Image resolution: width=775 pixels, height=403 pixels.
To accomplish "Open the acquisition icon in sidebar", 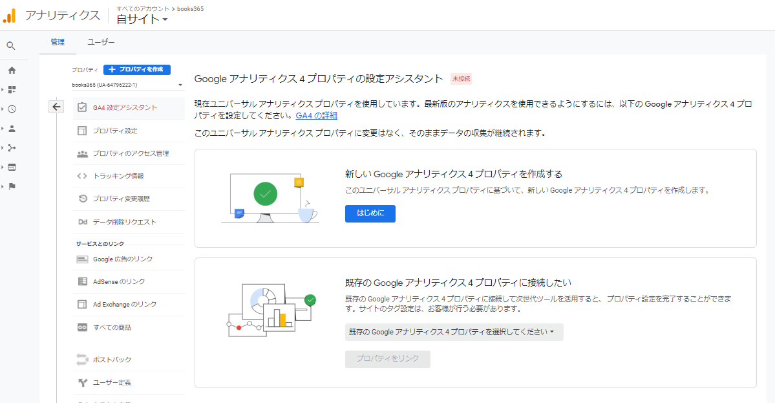I will [x=12, y=148].
